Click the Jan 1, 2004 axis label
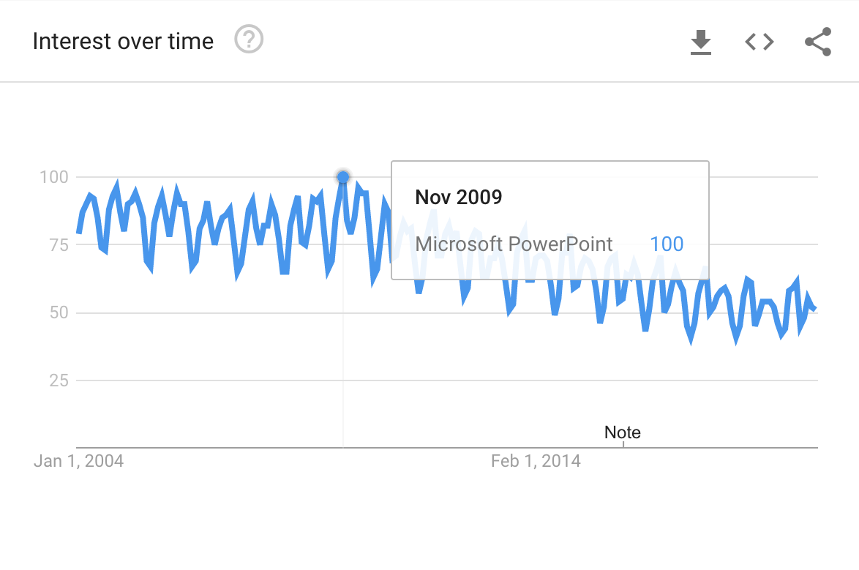Screen dimensions: 859x570 pyautogui.click(x=79, y=461)
